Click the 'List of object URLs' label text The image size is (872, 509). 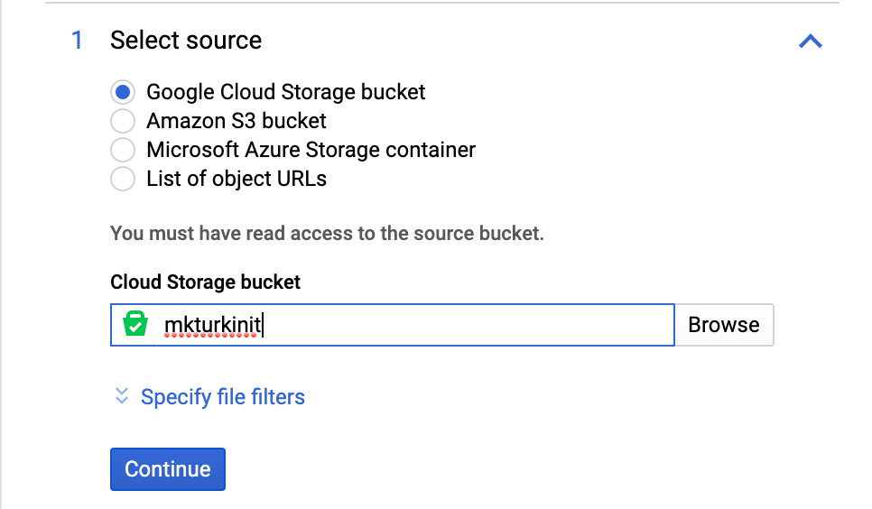tap(237, 179)
